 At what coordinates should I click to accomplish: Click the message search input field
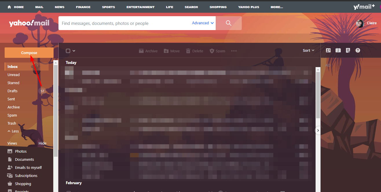[x=125, y=23]
